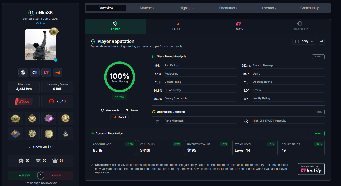
Task: Click the graduation cap commendation icon
Action: [38, 161]
